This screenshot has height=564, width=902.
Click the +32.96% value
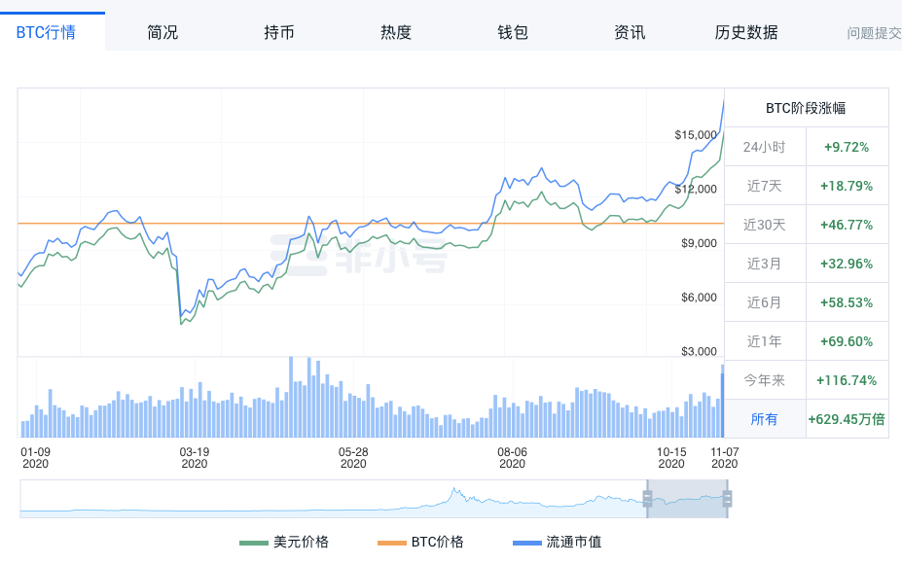[847, 264]
